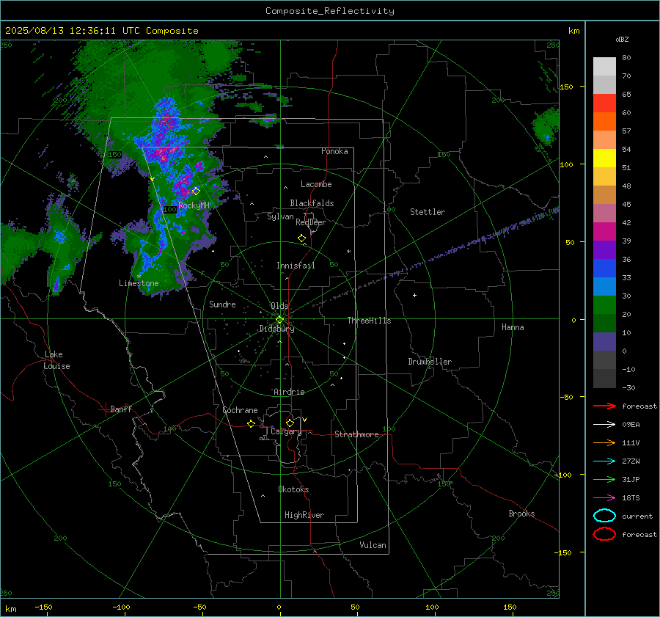Click the green 31JP arrow in legend
This screenshot has height=617, width=660.
point(604,479)
